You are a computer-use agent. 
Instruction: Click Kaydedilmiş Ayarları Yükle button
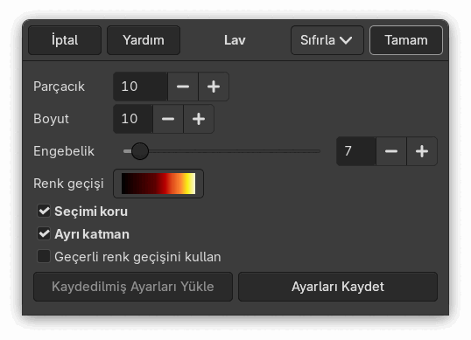point(133,287)
